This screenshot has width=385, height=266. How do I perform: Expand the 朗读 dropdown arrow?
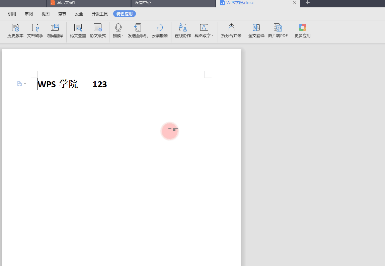123,35
